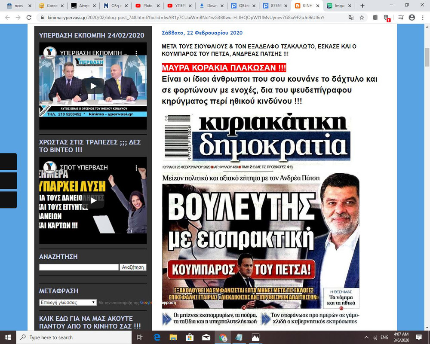
Task: Click the scrollbar down arrow
Action: click(x=427, y=328)
